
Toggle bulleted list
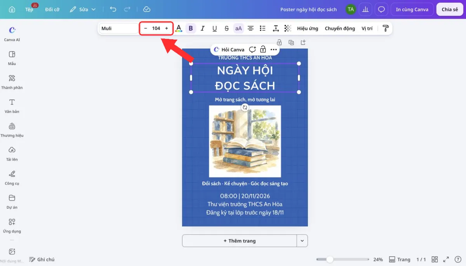coord(263,28)
